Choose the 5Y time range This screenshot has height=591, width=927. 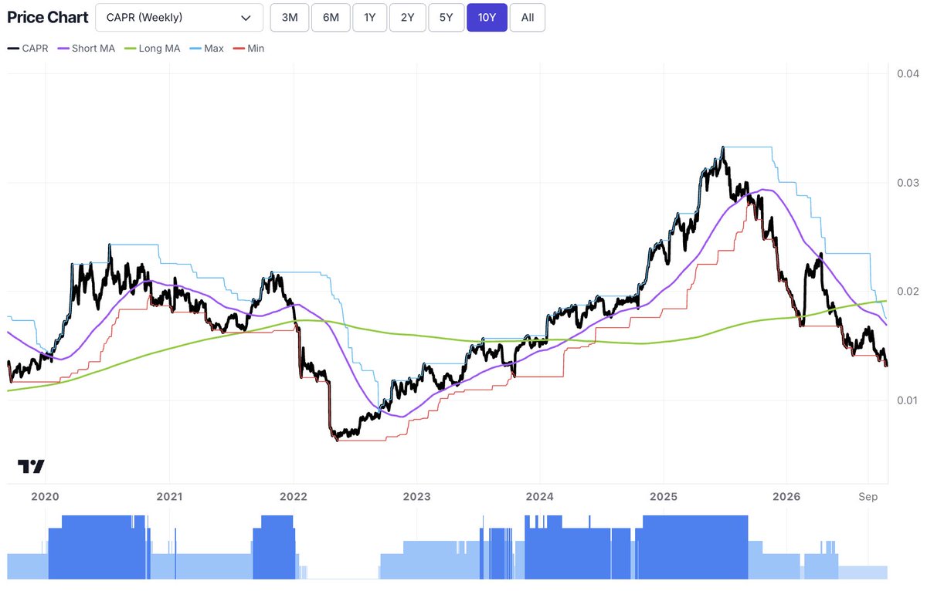point(446,17)
